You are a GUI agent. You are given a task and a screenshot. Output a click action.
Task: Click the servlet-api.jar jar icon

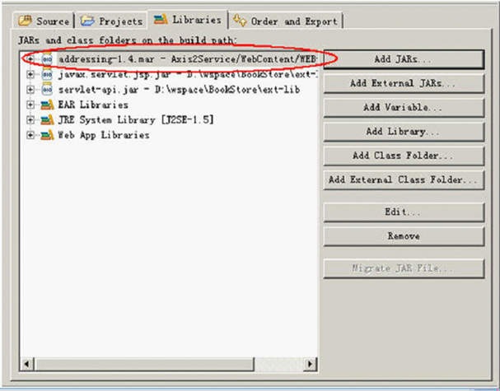coord(47,90)
